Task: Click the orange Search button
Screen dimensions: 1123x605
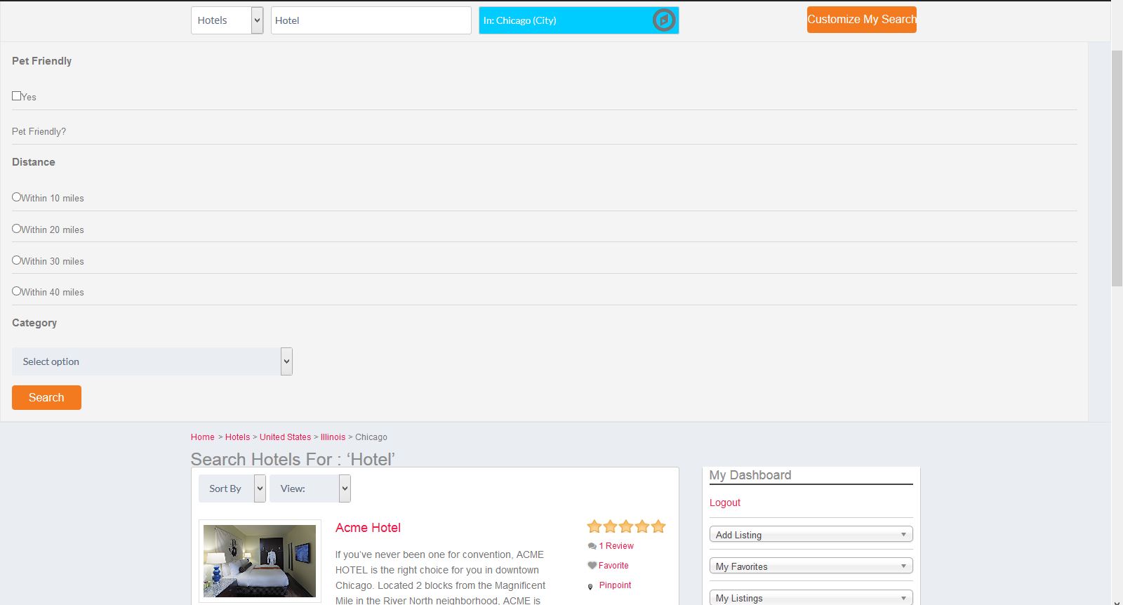Action: pyautogui.click(x=46, y=397)
